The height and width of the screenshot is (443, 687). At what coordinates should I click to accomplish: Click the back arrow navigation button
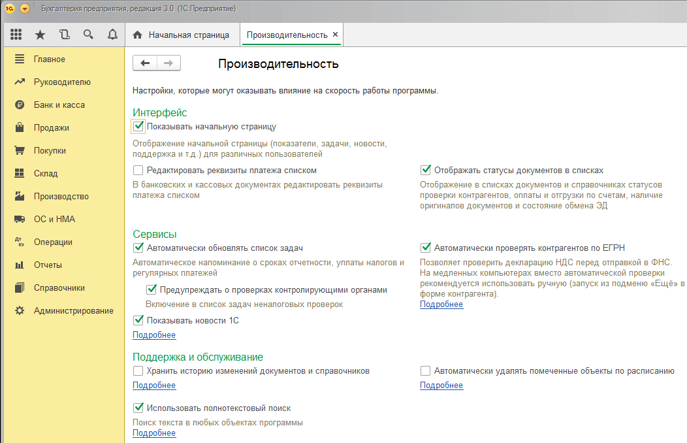click(145, 63)
